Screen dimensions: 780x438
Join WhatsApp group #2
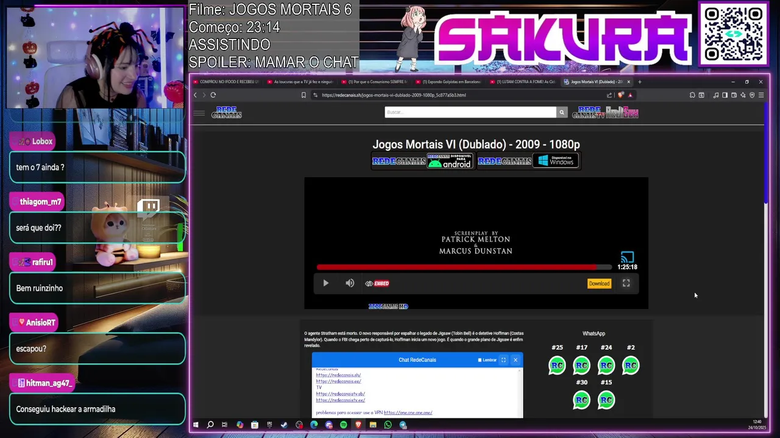pyautogui.click(x=631, y=365)
